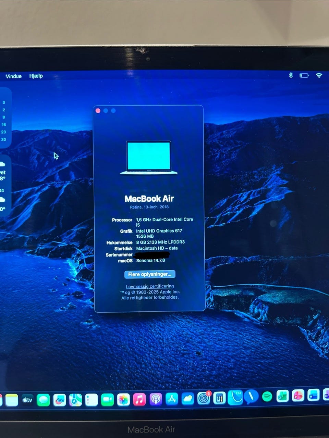This screenshot has height=438, width=329.
Task: Open the CAS graphing app in Dock
Action: 235,397
